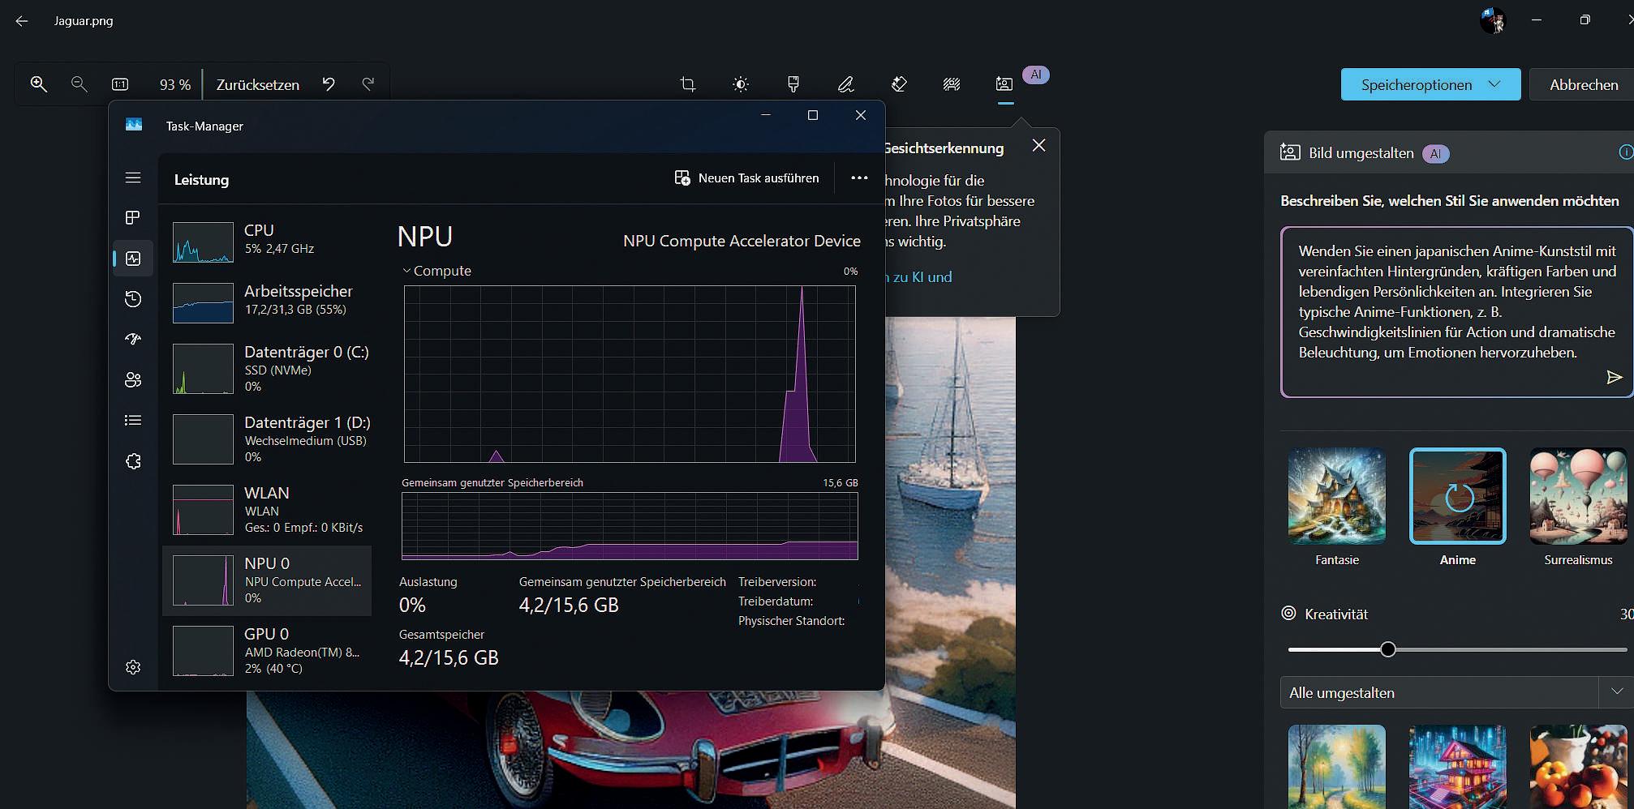Redo the edit in Photos

pos(368,84)
